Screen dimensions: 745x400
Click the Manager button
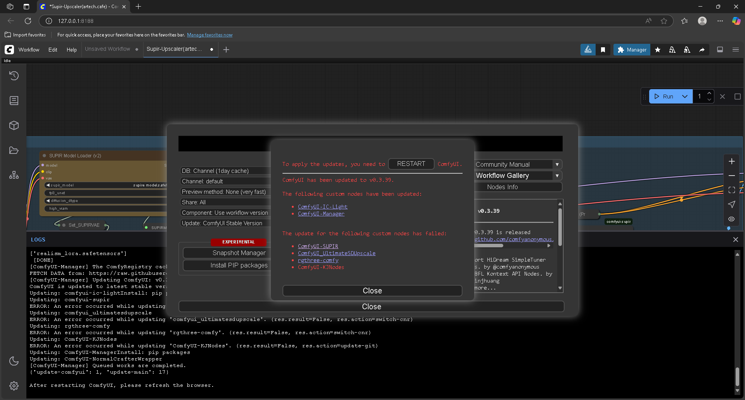click(632, 50)
